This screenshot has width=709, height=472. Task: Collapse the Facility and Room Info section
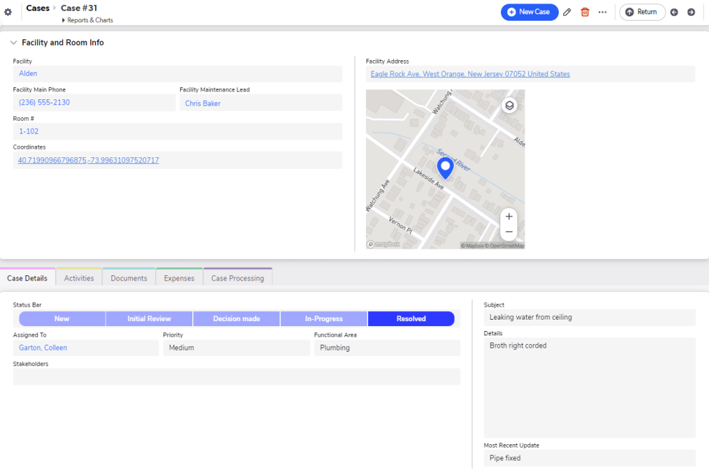point(13,42)
